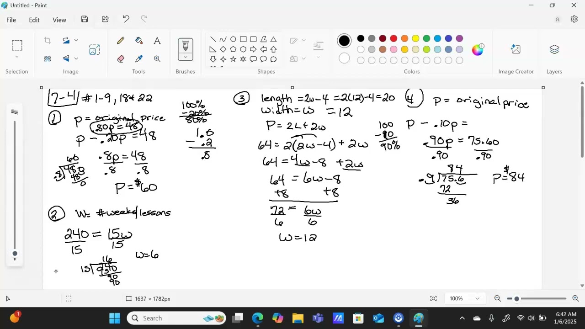
Task: Adjust the brush size slider handle
Action: tap(15, 254)
